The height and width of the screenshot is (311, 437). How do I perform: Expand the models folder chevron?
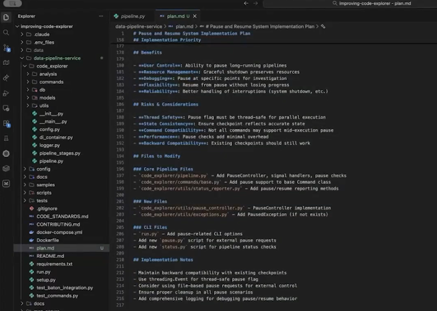click(x=28, y=98)
